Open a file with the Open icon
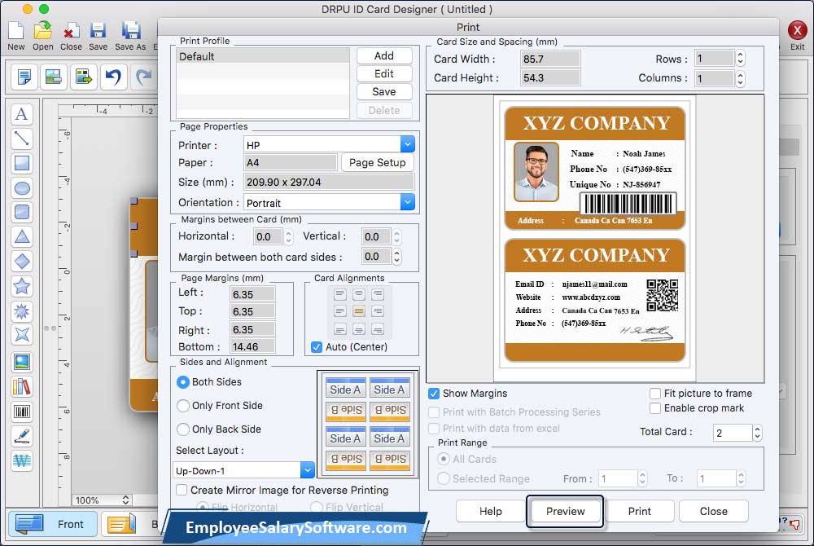This screenshot has height=546, width=814. [x=42, y=31]
